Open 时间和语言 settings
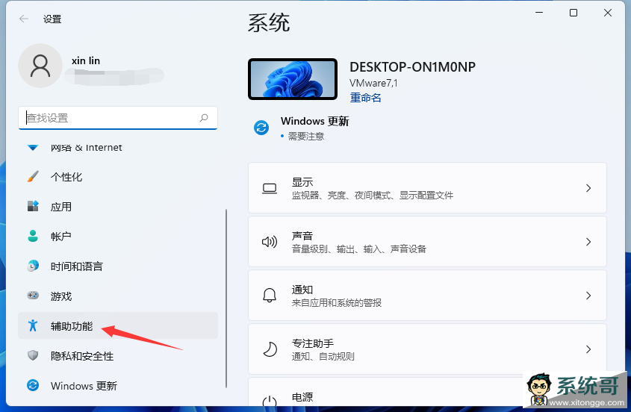Viewport: 631px width, 412px height. click(x=117, y=266)
